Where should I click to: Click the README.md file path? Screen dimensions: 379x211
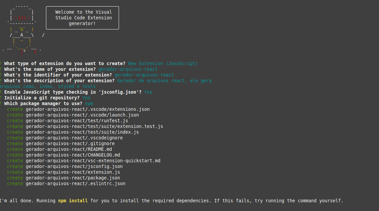pyautogui.click(x=69, y=149)
